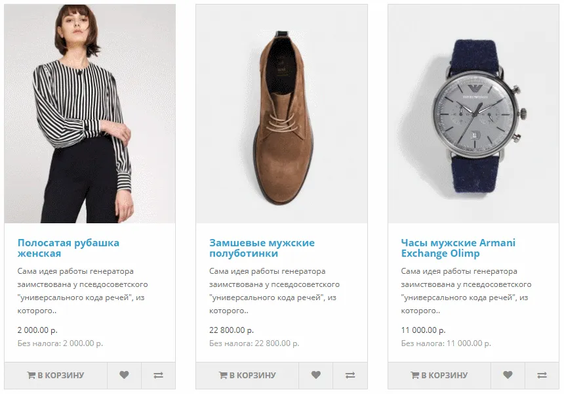
Task: Add striped women's shirt to wishlist
Action: pyautogui.click(x=124, y=376)
